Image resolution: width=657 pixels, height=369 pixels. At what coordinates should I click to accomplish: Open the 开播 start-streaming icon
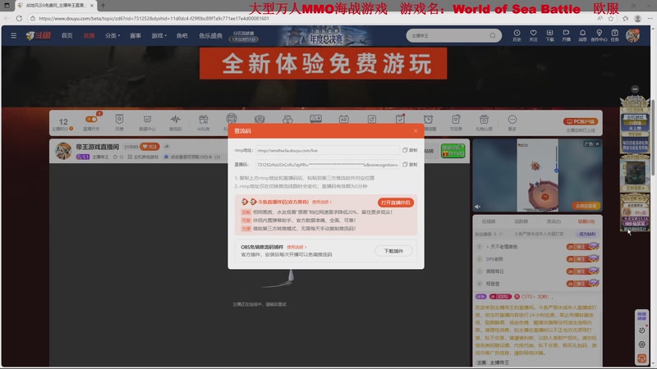tap(566, 35)
